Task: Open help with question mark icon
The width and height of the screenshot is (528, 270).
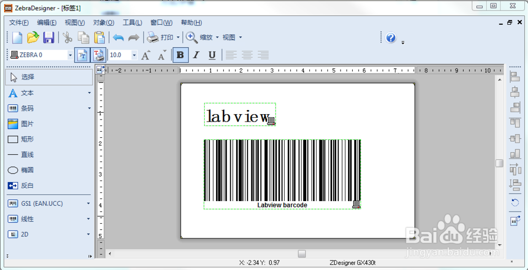Action: click(391, 37)
